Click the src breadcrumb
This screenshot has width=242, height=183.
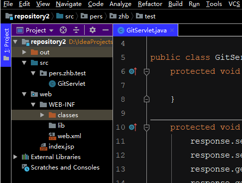point(65,16)
